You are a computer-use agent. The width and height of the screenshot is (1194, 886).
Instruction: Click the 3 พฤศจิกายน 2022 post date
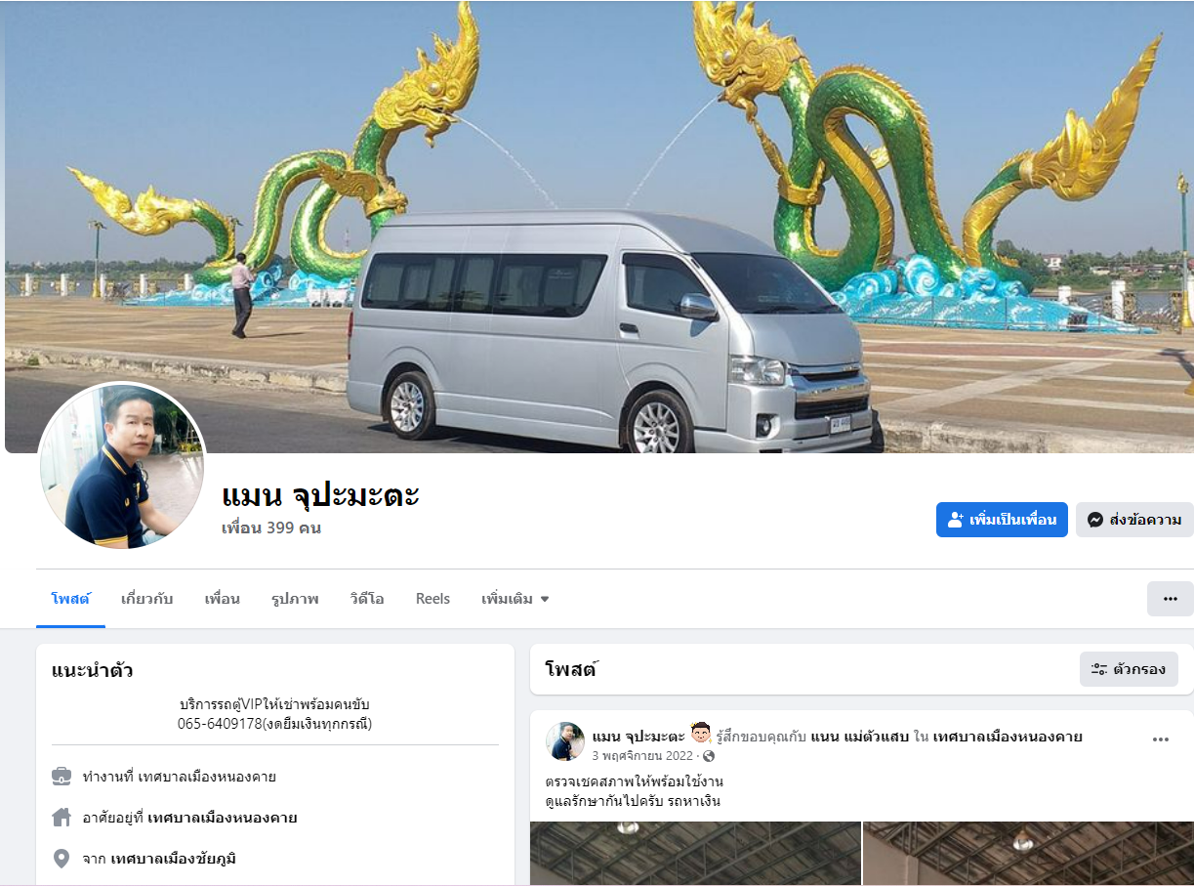(642, 756)
